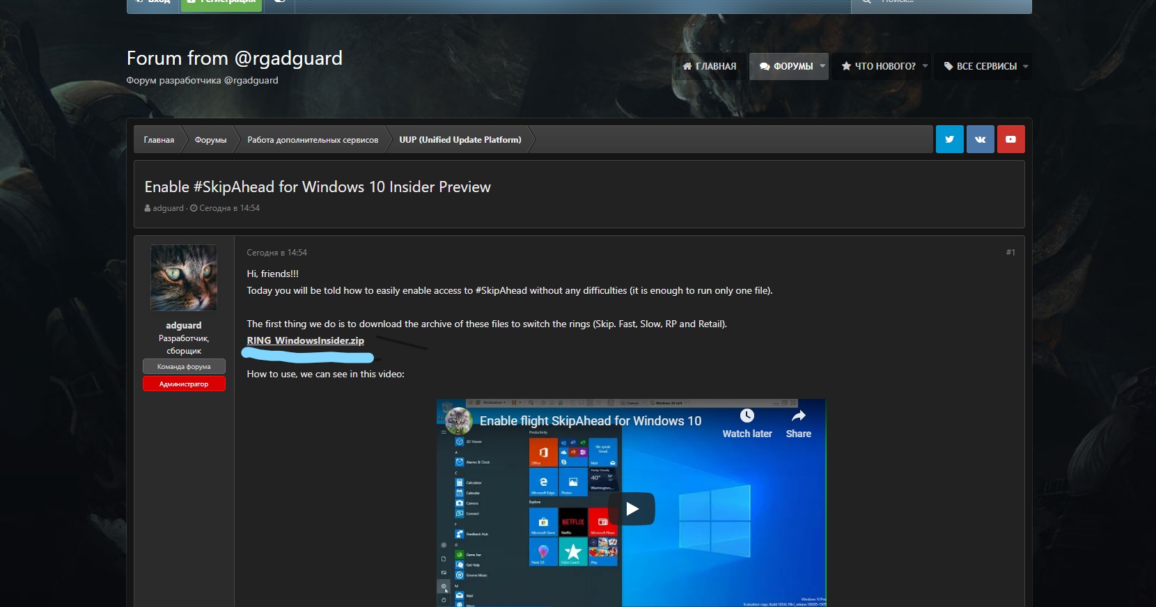Click the Команда форума badge
Screen dimensions: 1156x607
coord(184,366)
